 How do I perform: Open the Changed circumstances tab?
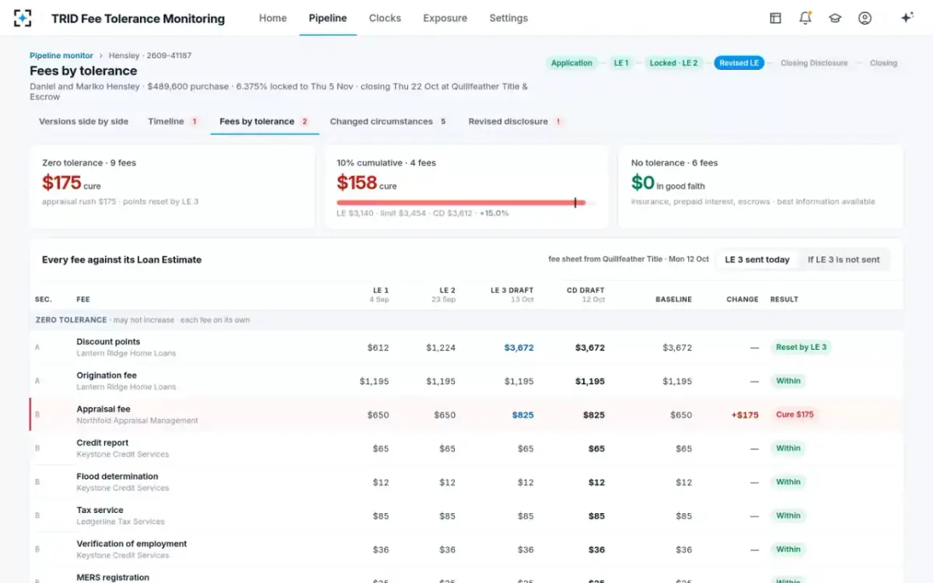pos(388,121)
